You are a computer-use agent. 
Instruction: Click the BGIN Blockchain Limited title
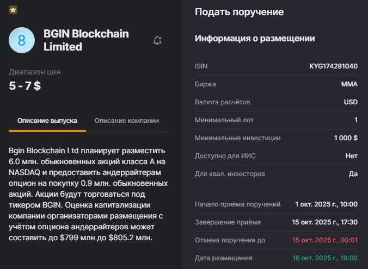pyautogui.click(x=86, y=40)
